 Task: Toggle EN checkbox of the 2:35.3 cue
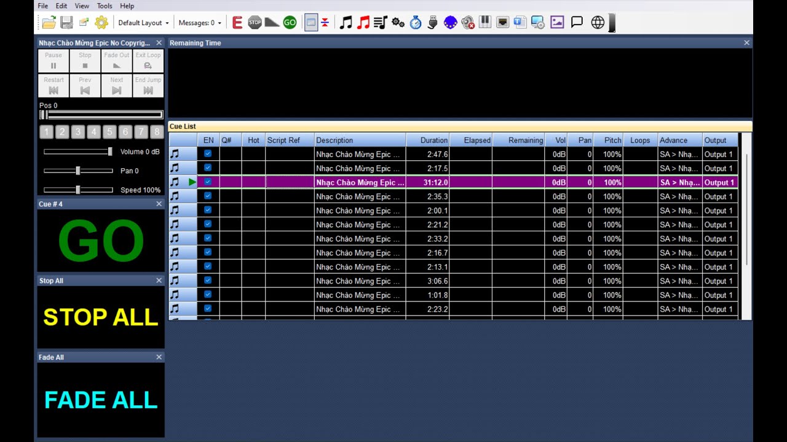click(208, 196)
